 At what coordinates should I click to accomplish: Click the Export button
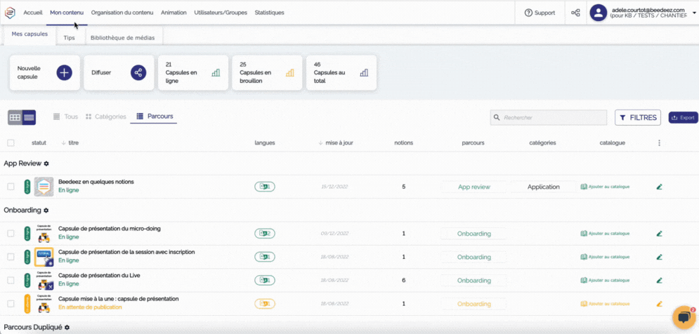click(x=683, y=117)
